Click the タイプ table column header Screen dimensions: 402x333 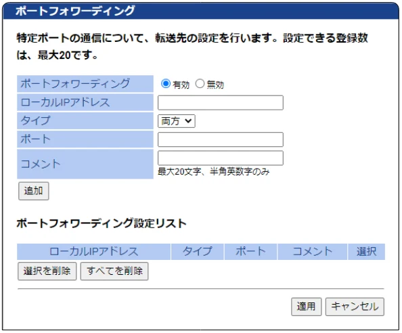point(198,252)
